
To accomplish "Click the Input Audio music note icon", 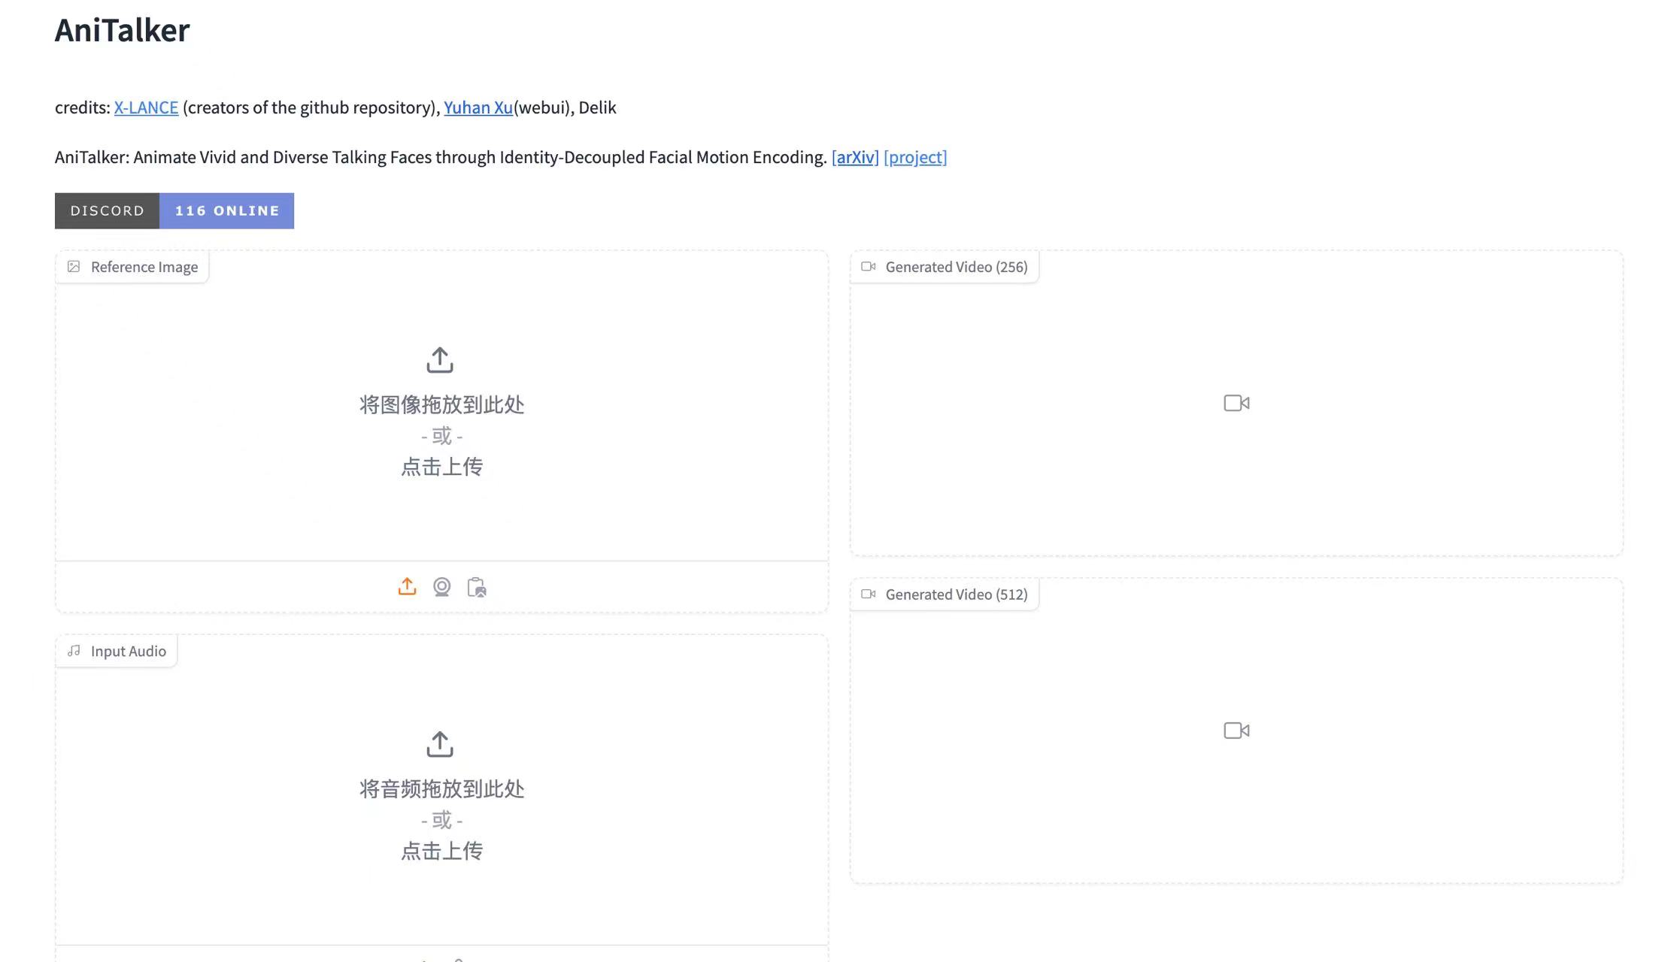I will click(74, 651).
